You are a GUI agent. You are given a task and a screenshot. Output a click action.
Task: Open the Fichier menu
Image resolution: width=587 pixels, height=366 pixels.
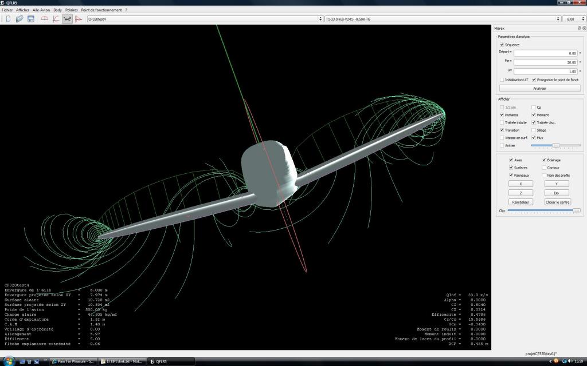click(x=7, y=10)
